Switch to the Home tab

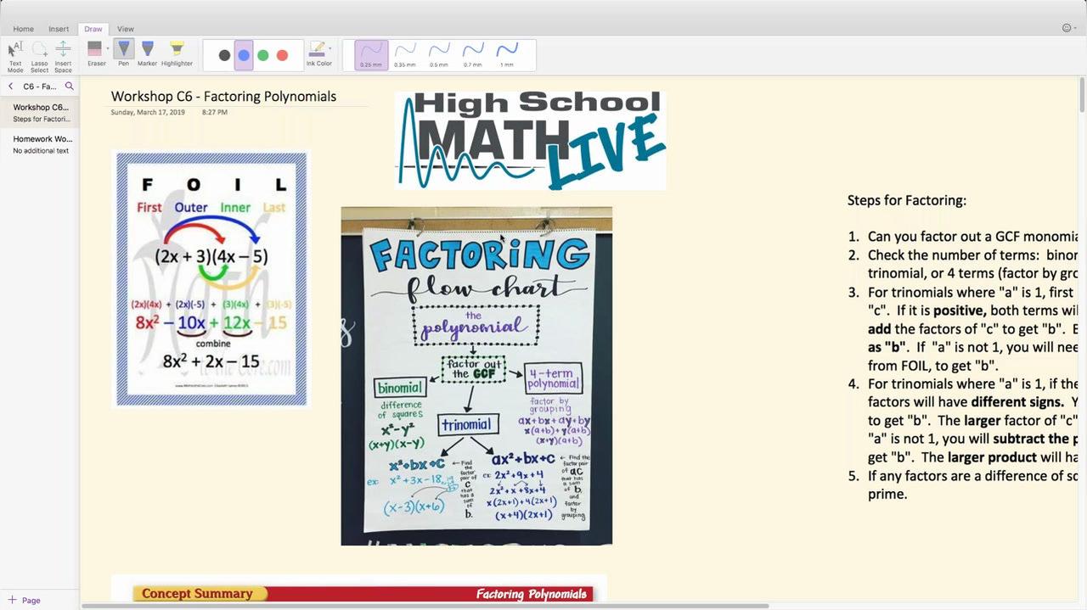tap(24, 29)
